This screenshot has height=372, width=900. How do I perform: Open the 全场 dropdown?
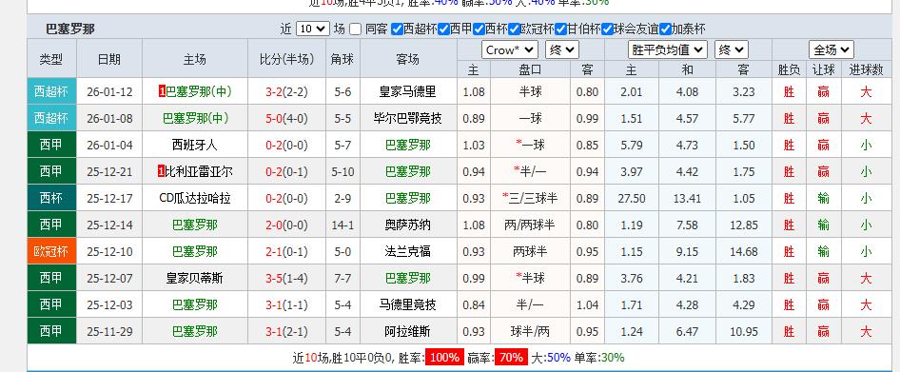(832, 49)
